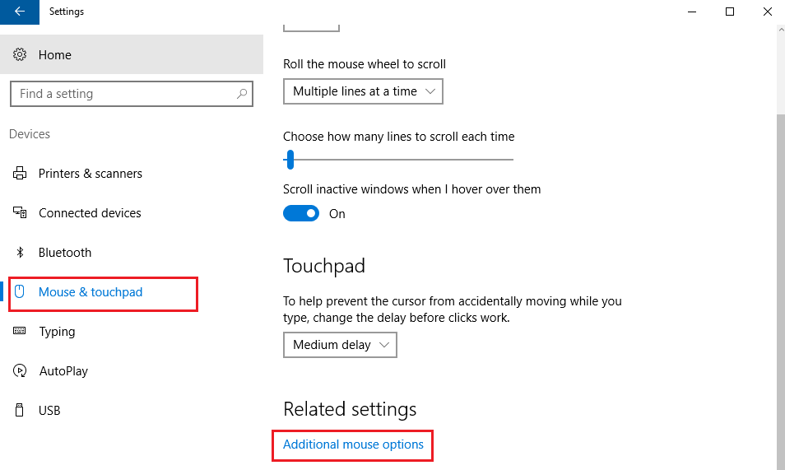Expand the Medium delay dropdown
The image size is (785, 470).
coord(340,345)
